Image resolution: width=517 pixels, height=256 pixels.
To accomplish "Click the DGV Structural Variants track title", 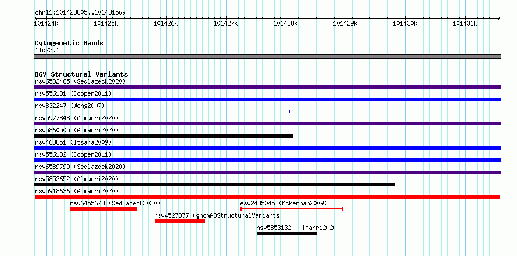I will point(81,74).
